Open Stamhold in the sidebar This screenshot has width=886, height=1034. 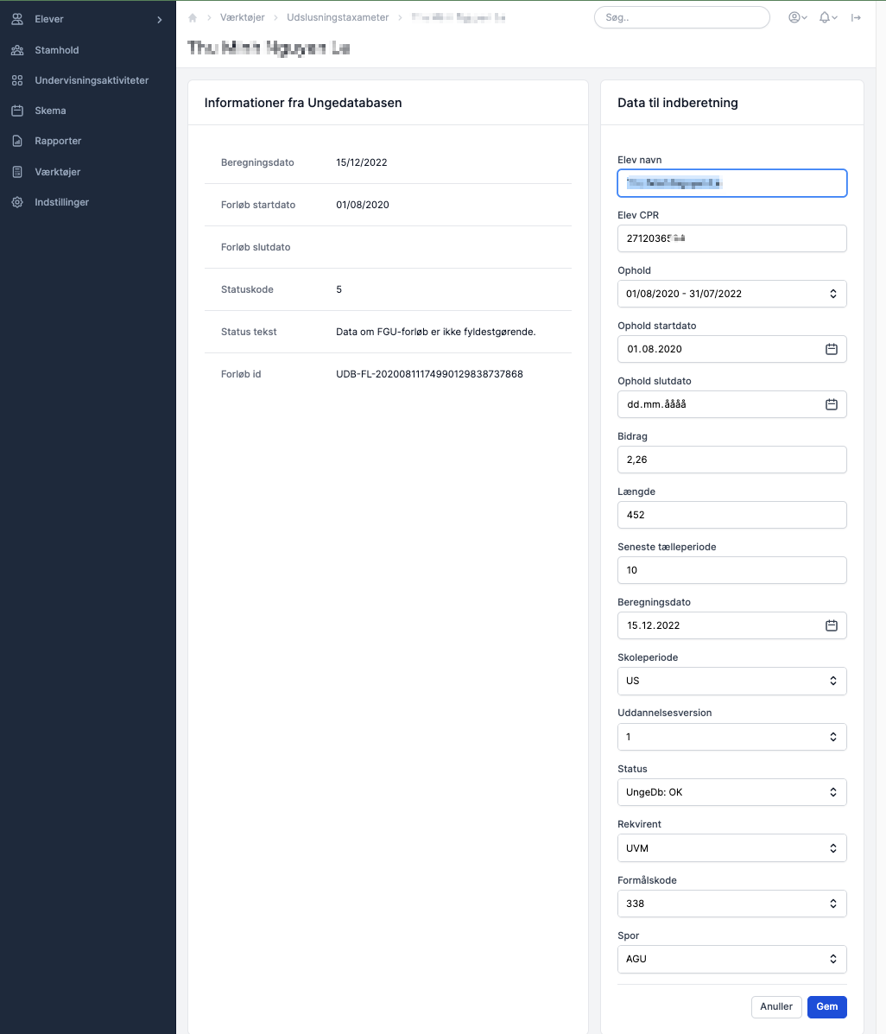coord(57,50)
